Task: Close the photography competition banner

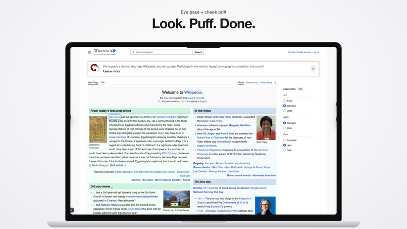Action: point(313,69)
